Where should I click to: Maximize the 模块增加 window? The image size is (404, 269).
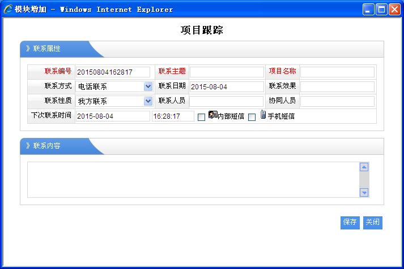coord(381,10)
